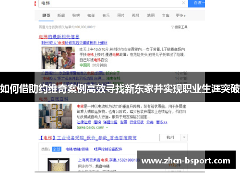Click the blue Baidu search button
The height and width of the screenshot is (173, 240).
(196, 3)
